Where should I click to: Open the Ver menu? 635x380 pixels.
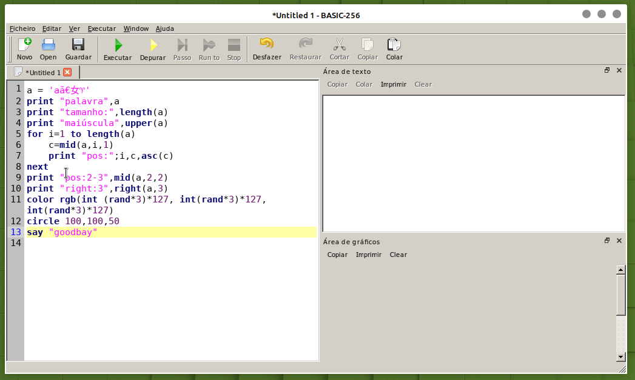tap(75, 28)
